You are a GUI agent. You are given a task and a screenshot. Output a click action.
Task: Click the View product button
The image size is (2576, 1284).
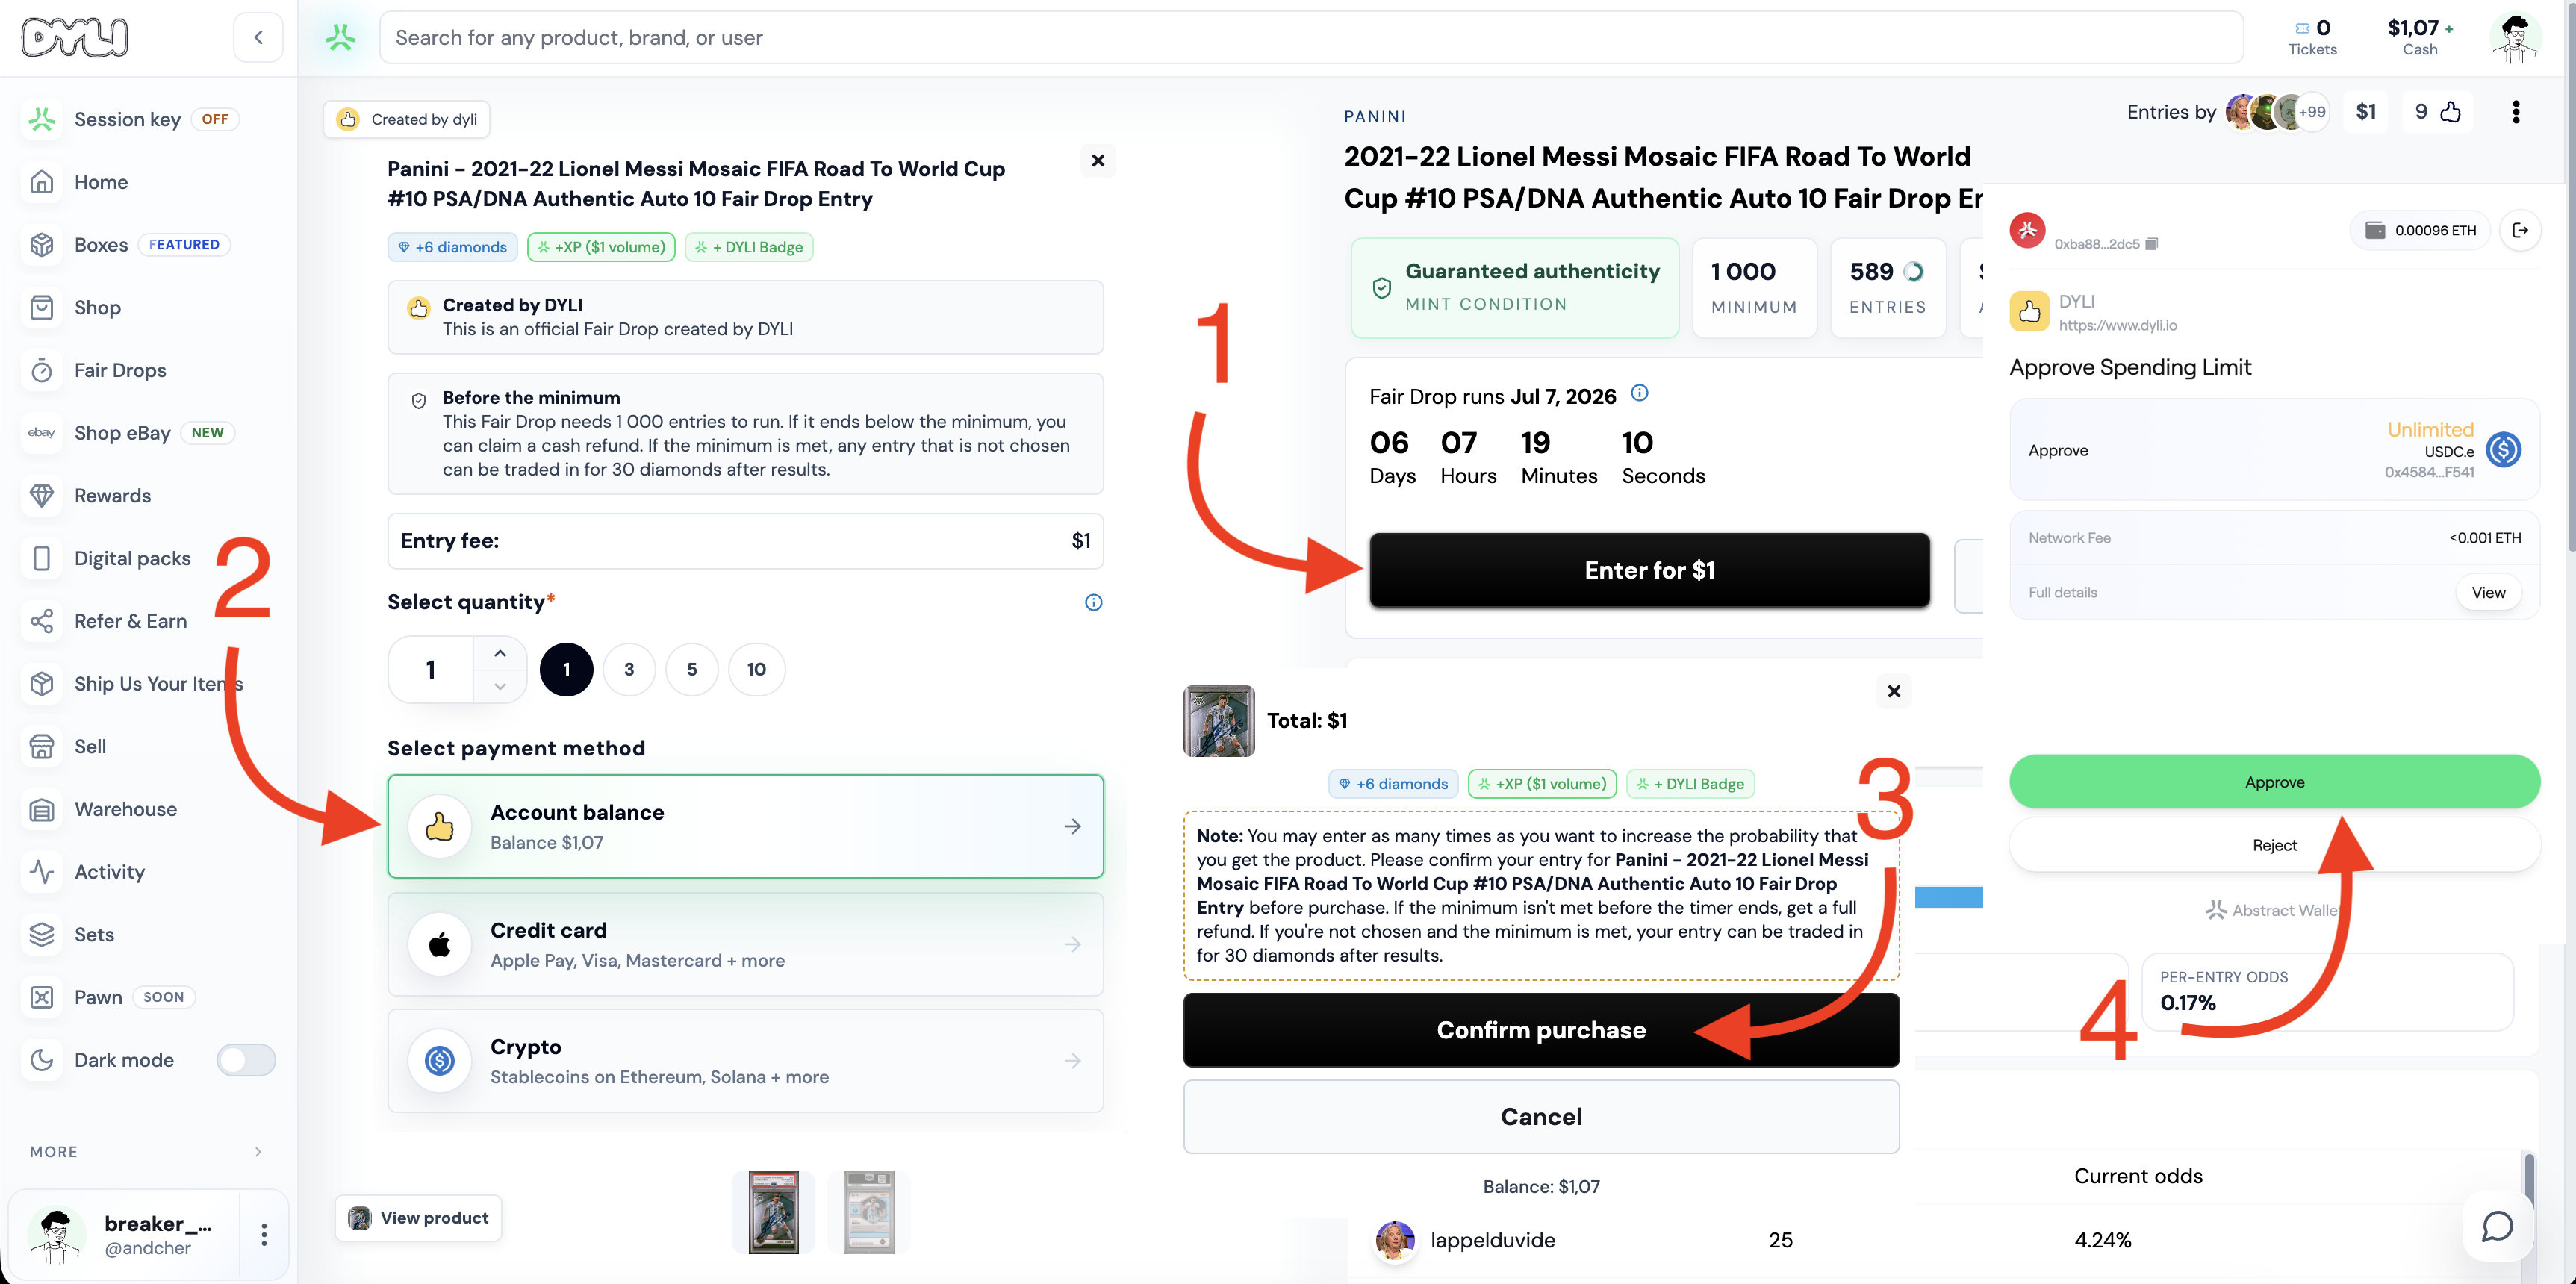pyautogui.click(x=419, y=1218)
